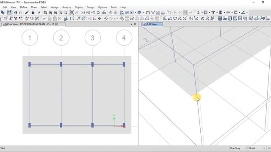
Task: Open the Draw menu
Action: coord(34,7)
